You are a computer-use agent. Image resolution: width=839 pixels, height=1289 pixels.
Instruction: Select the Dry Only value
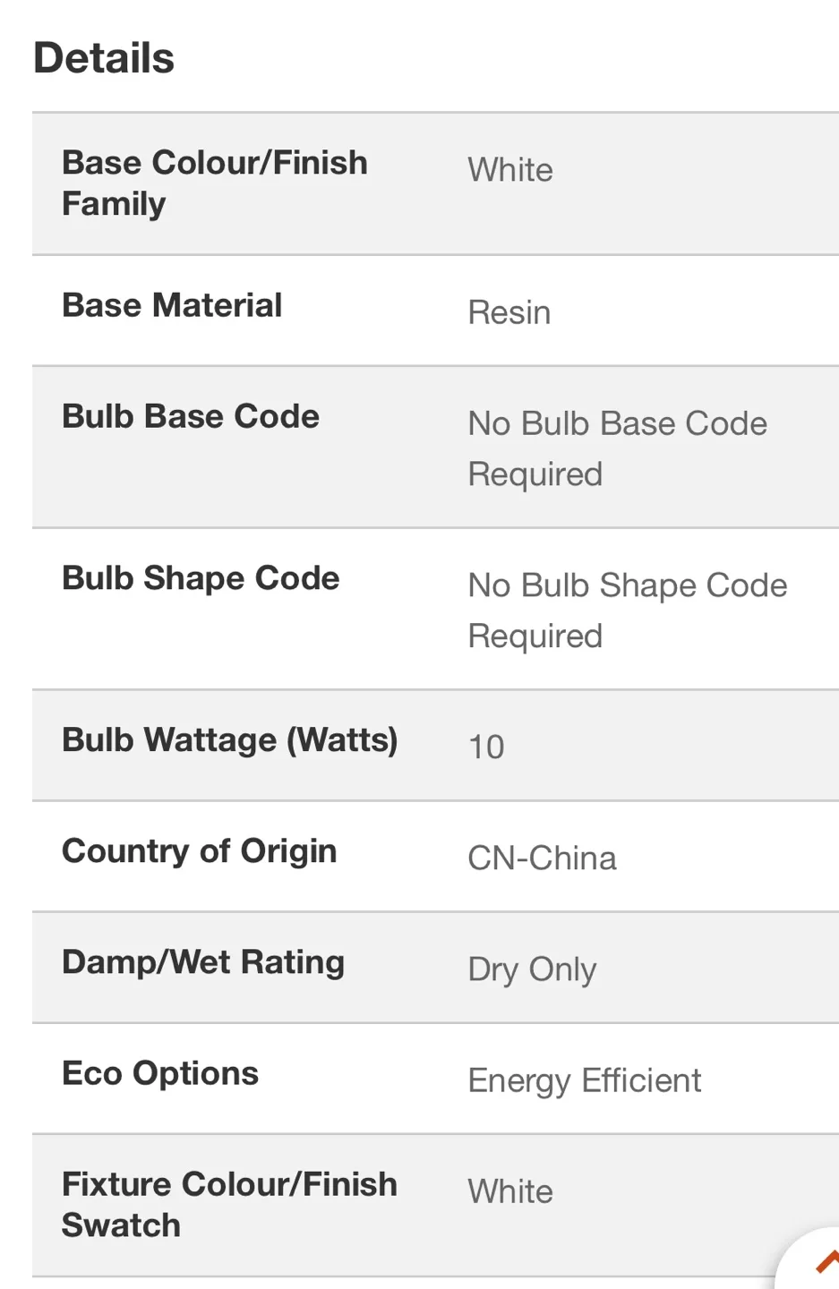[x=532, y=969]
